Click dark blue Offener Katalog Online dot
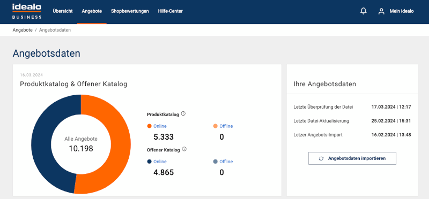429x199 pixels. coord(149,162)
